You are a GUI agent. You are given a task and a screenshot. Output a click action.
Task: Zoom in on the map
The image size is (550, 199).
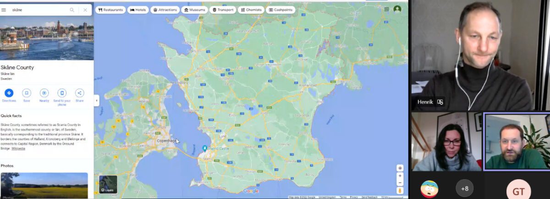400,176
